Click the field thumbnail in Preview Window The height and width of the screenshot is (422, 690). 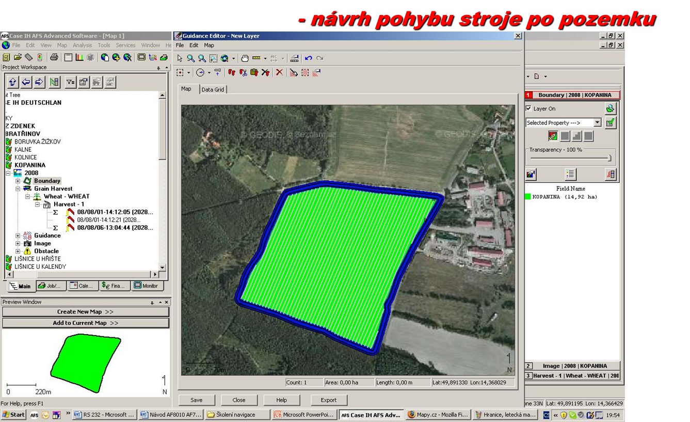point(86,363)
